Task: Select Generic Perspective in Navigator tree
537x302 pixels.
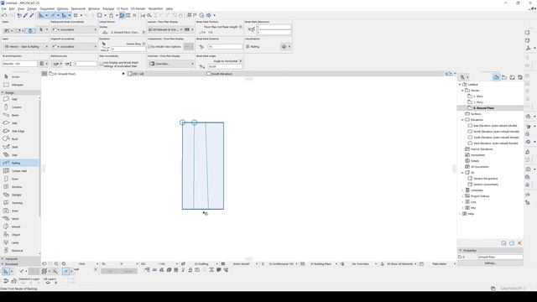Action: (x=485, y=179)
